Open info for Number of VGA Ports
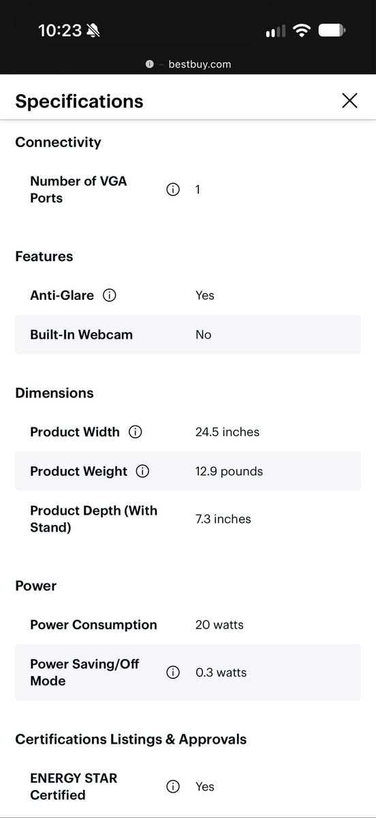The image size is (376, 818). tap(173, 190)
